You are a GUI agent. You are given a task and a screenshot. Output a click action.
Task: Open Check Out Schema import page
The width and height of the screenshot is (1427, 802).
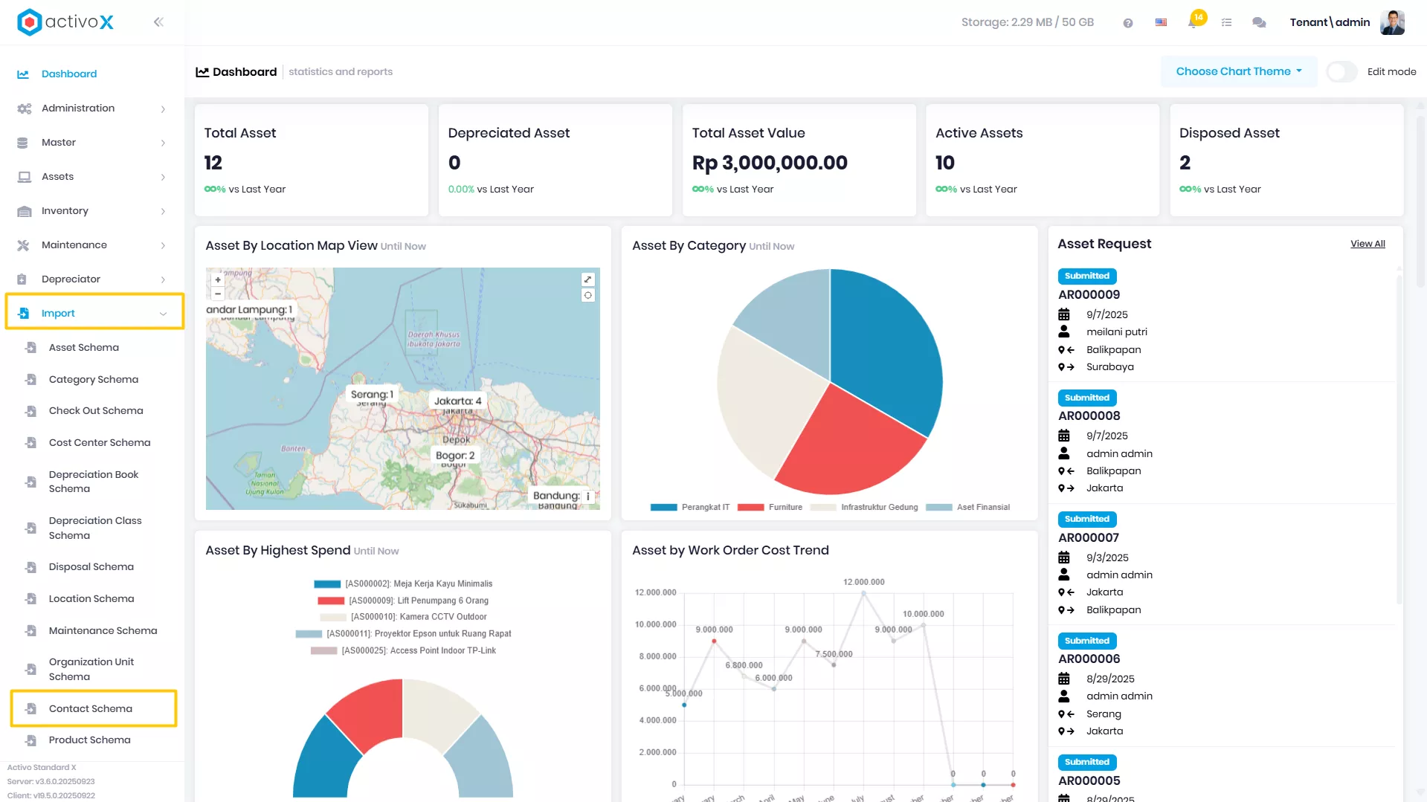click(96, 411)
